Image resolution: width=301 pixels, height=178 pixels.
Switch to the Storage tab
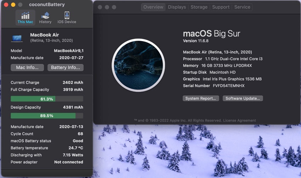tap(199, 7)
